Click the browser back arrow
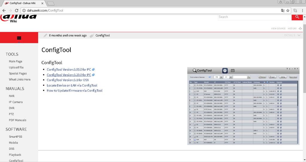 [x=4, y=10]
